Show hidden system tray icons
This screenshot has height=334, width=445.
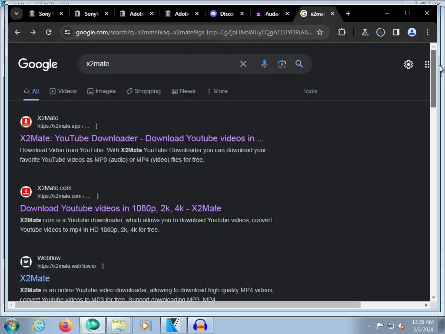coord(369,326)
